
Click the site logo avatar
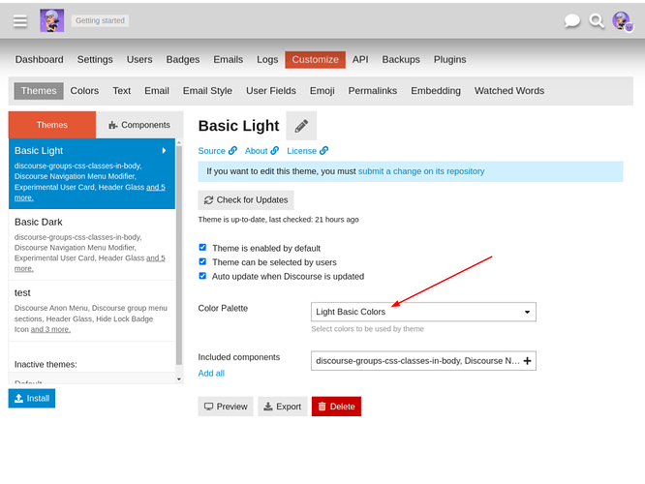pyautogui.click(x=52, y=20)
